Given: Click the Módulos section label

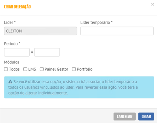Looking at the screenshot, I should [x=12, y=62].
